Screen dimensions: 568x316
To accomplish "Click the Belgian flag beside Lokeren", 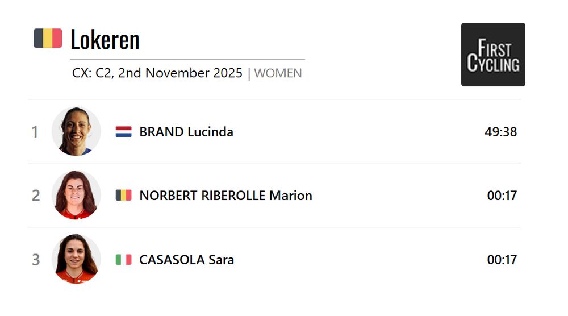I will coord(48,39).
